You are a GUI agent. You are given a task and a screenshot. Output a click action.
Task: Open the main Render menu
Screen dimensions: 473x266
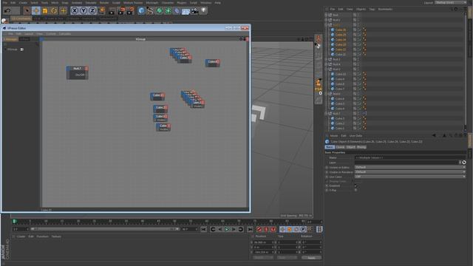[x=104, y=2]
